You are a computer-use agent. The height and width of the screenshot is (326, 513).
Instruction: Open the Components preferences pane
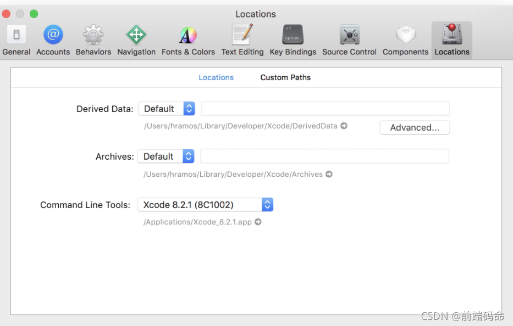coord(405,40)
